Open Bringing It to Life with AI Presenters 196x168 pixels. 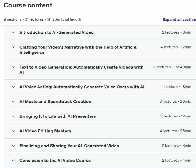58,116
